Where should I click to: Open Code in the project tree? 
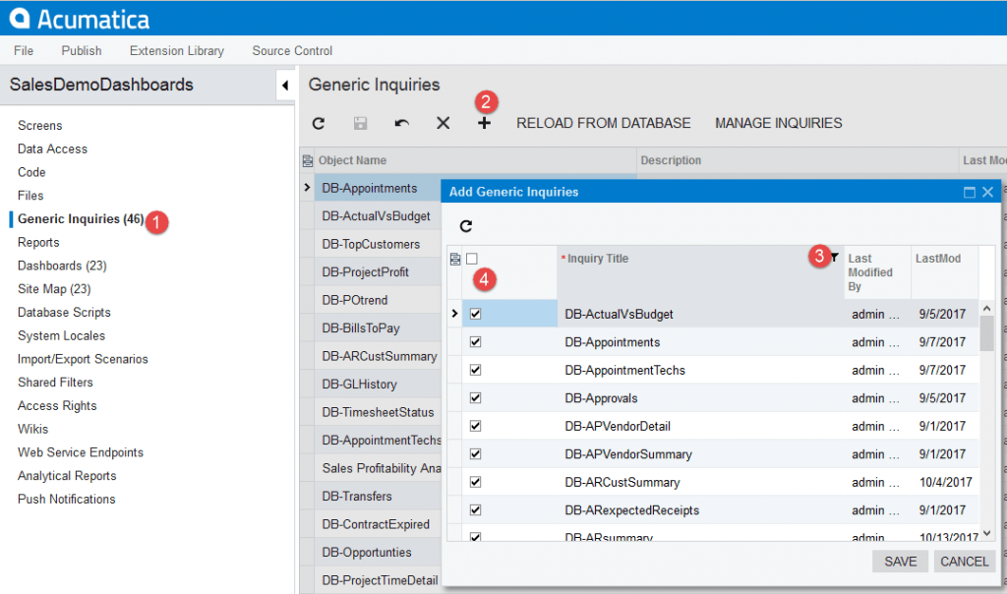(31, 172)
